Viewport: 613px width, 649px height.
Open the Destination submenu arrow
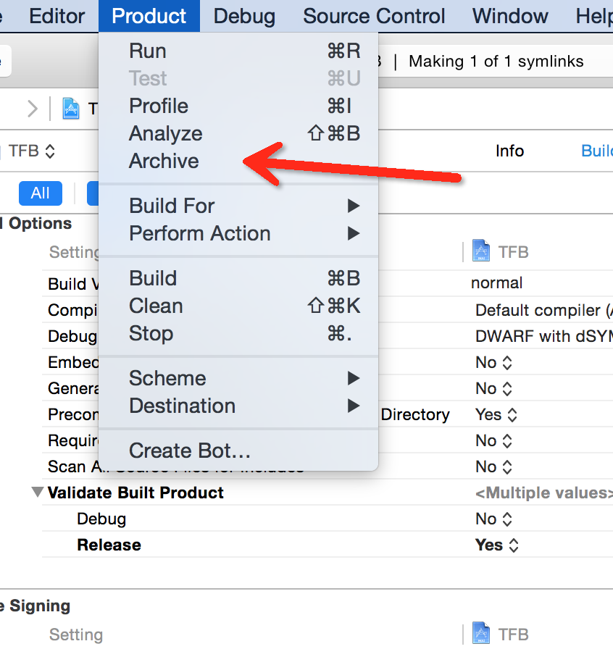click(x=354, y=406)
